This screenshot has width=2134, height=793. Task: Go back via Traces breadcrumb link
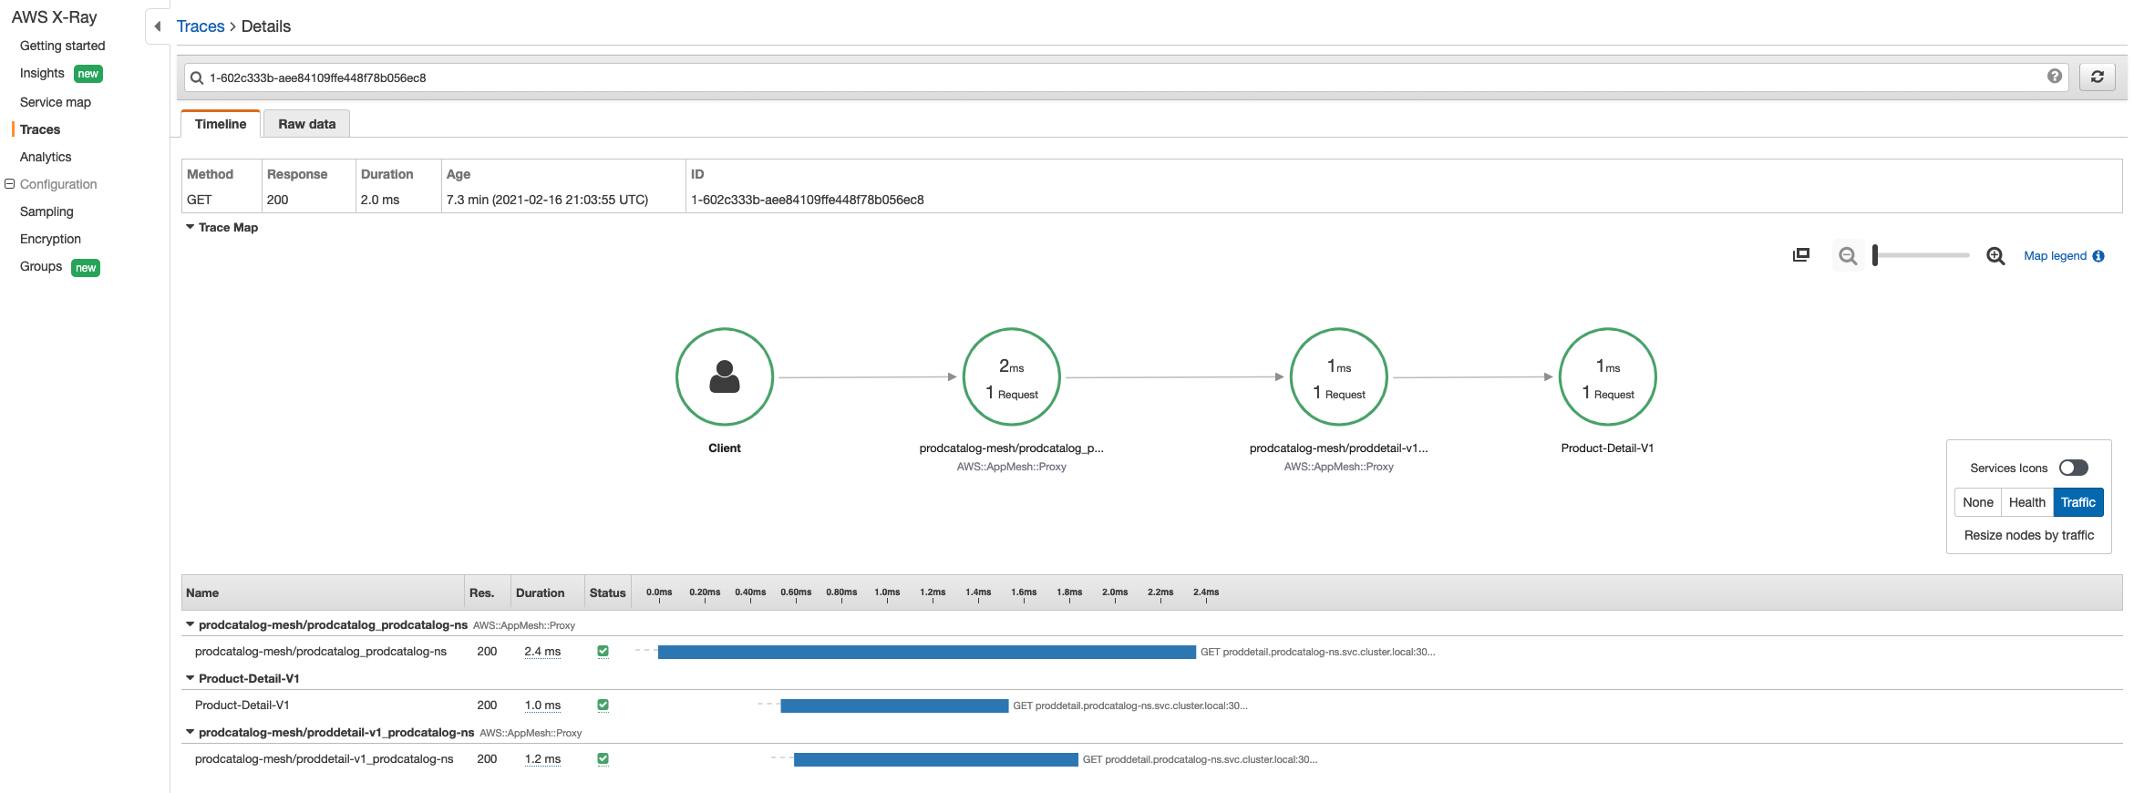click(x=201, y=26)
